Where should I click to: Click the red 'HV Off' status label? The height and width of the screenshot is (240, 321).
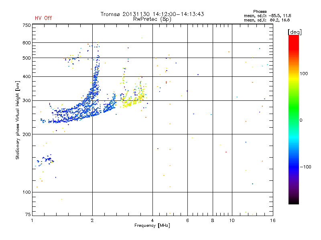coord(43,18)
